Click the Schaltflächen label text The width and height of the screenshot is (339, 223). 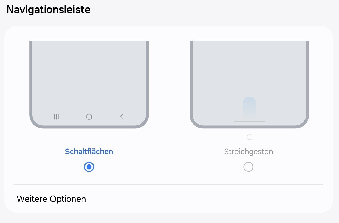click(89, 152)
